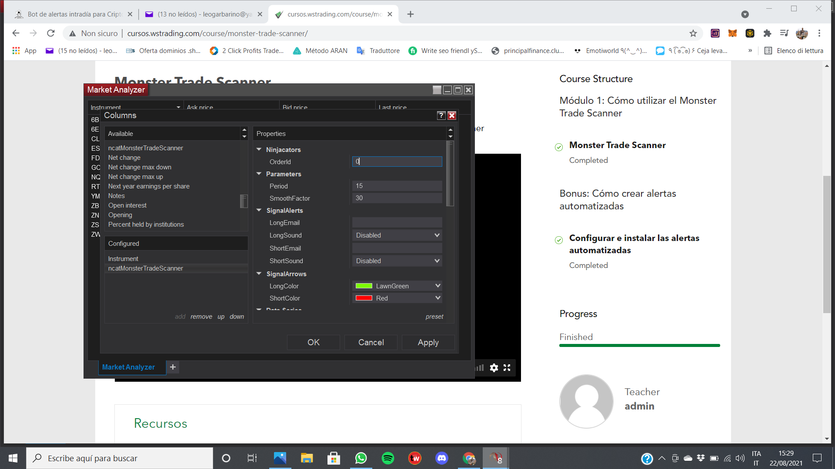Open the LongSound Disabled dropdown
This screenshot has height=469, width=835.
397,235
